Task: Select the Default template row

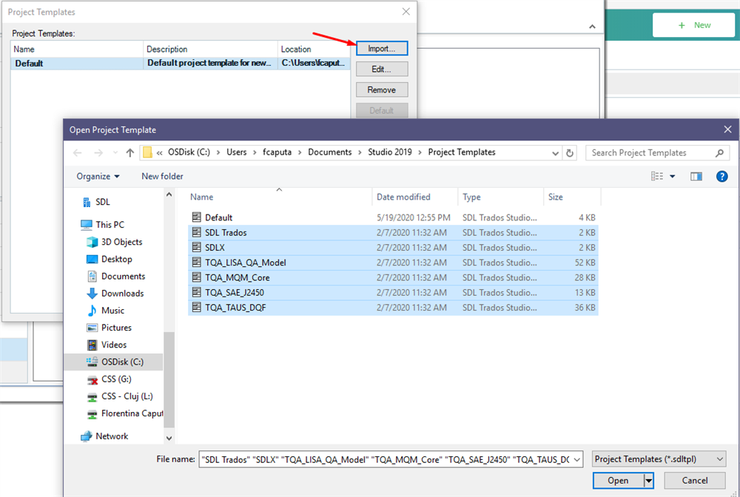Action: [x=181, y=63]
